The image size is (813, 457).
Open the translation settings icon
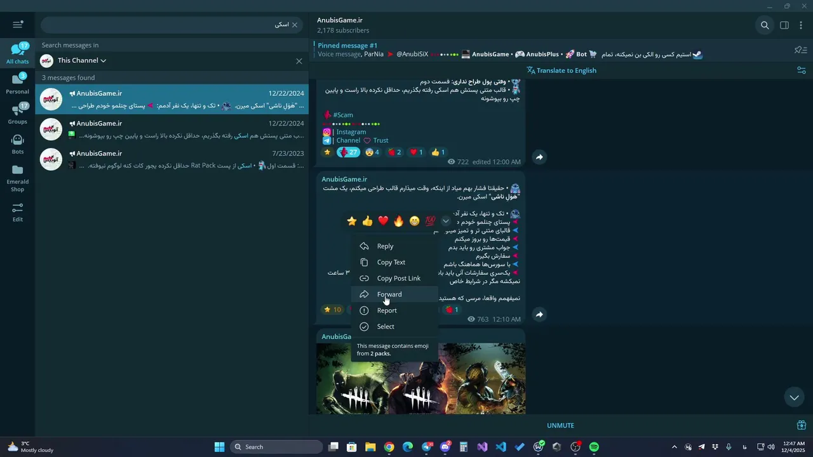[801, 70]
